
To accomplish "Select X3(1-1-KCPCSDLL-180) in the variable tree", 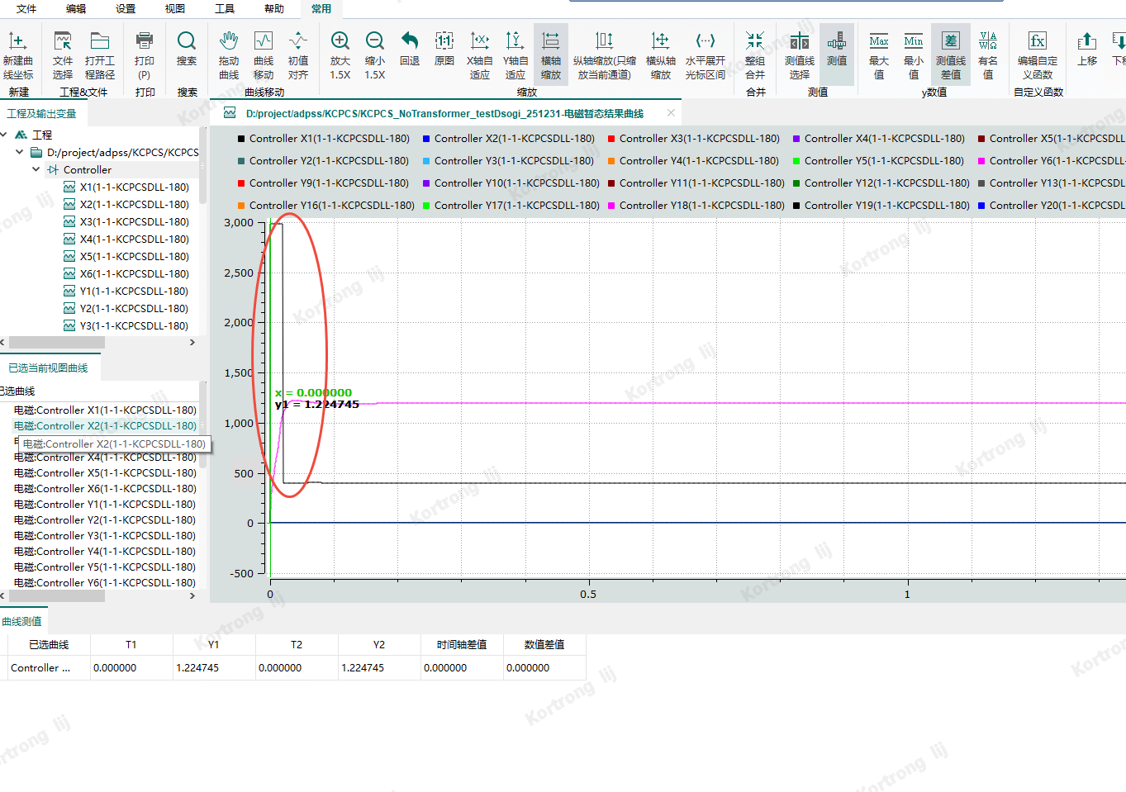I will pyautogui.click(x=134, y=221).
